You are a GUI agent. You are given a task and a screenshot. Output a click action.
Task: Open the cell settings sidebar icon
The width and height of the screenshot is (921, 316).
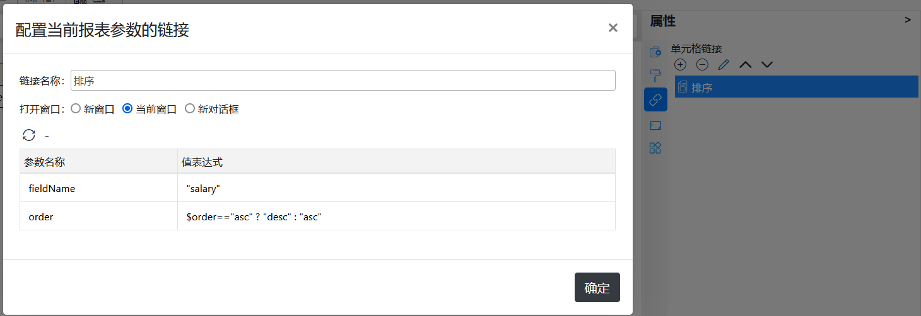click(655, 52)
